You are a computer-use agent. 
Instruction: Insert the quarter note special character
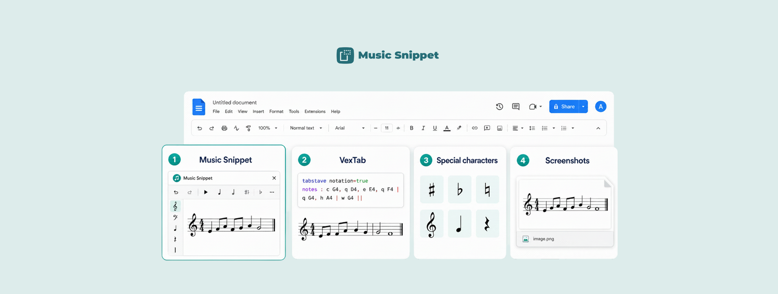(460, 224)
